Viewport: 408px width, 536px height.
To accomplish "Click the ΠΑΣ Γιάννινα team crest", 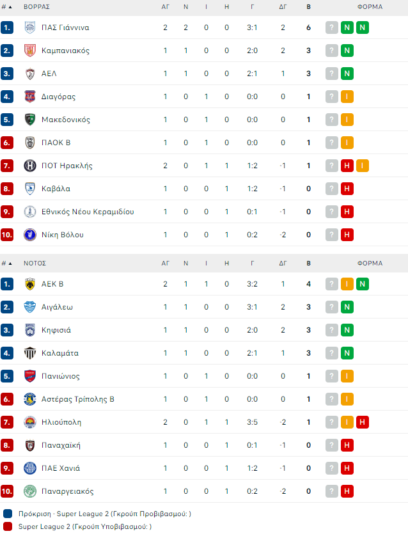I will [x=29, y=28].
